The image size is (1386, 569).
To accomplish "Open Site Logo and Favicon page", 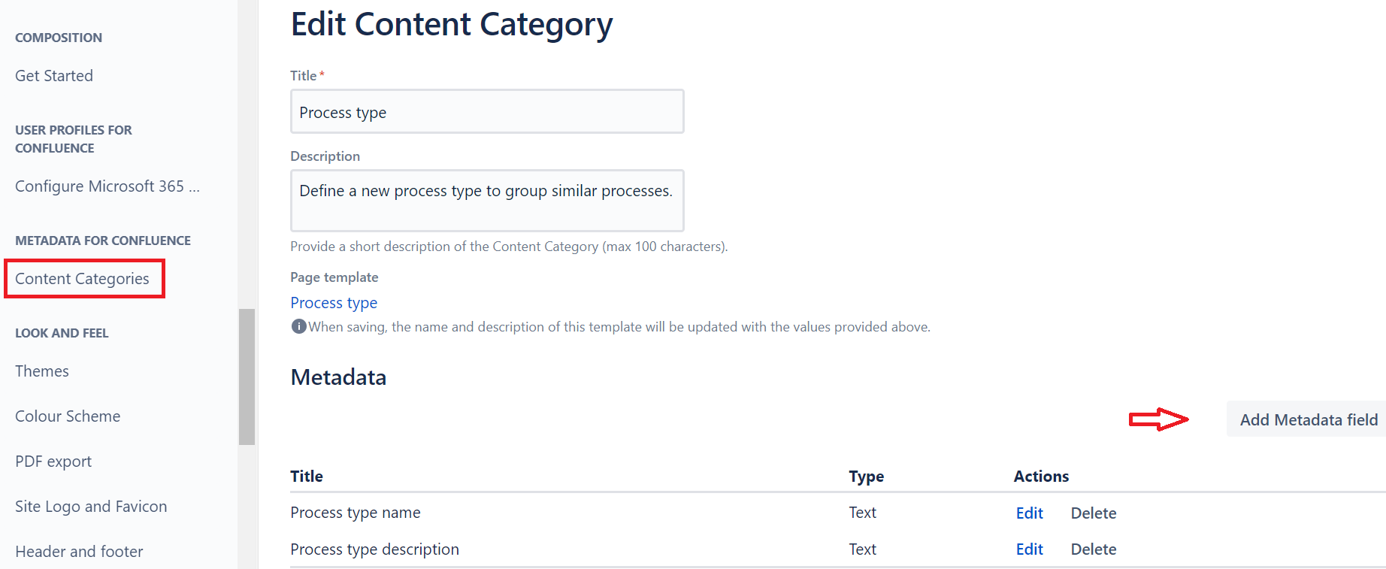I will click(91, 507).
